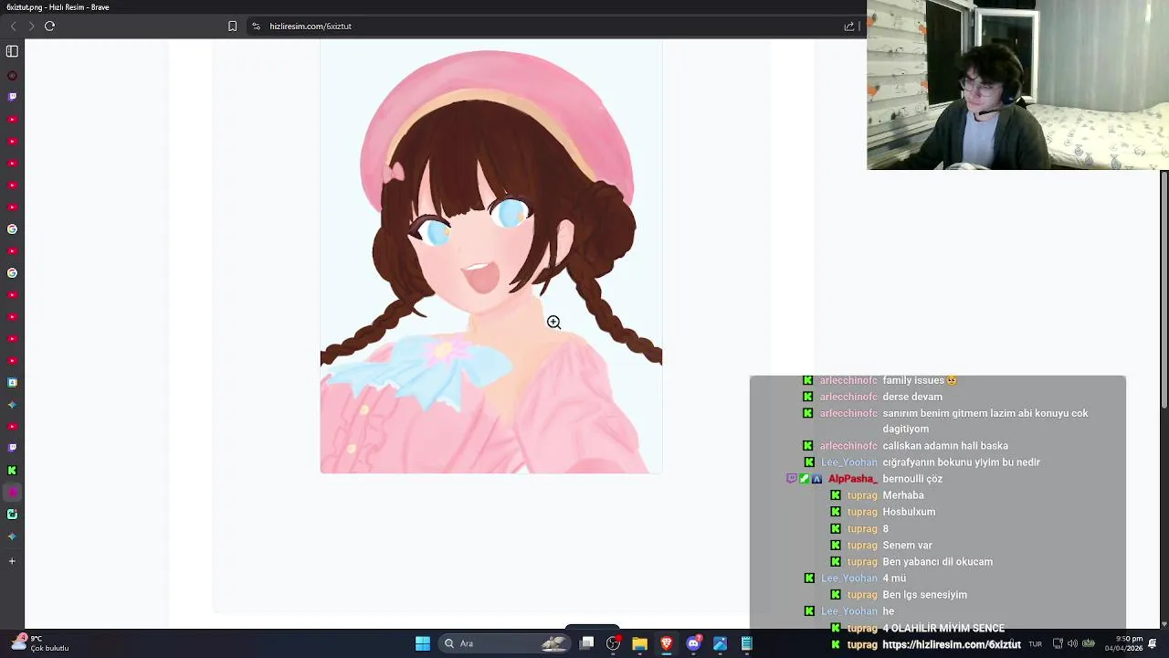Go forward in browser history
Screen dimensions: 1169x658
point(31,27)
